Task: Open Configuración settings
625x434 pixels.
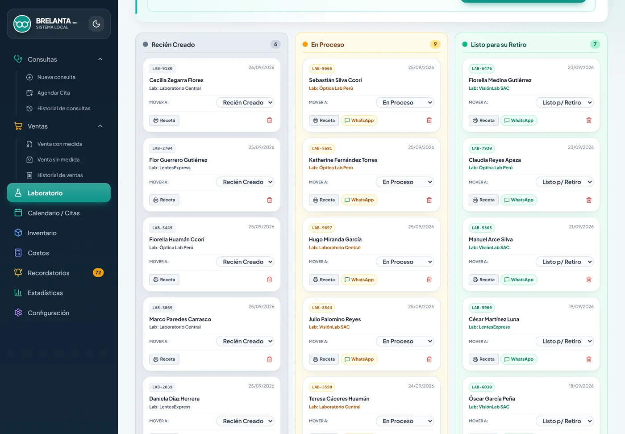Action: click(x=59, y=313)
